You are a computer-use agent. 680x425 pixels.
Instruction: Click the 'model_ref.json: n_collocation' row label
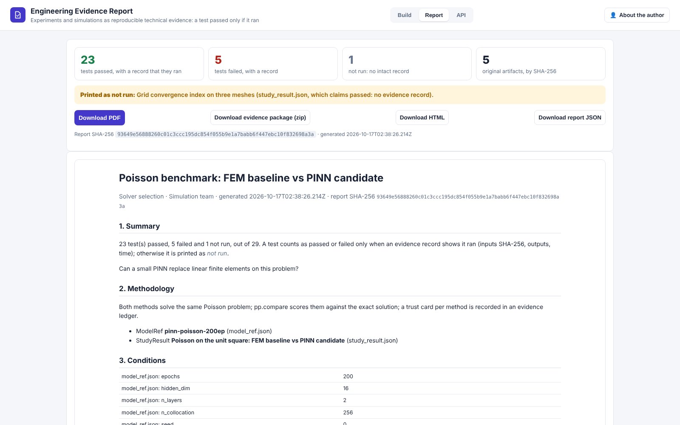pyautogui.click(x=158, y=413)
